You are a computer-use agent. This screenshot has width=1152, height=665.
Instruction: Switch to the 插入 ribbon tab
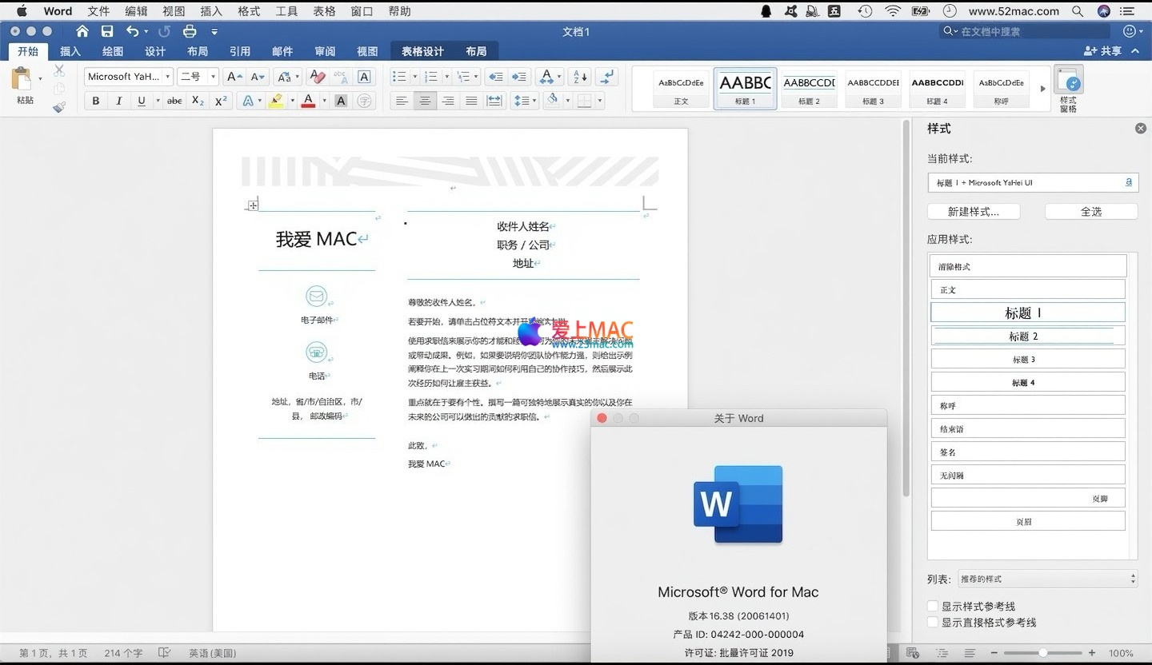tap(70, 51)
